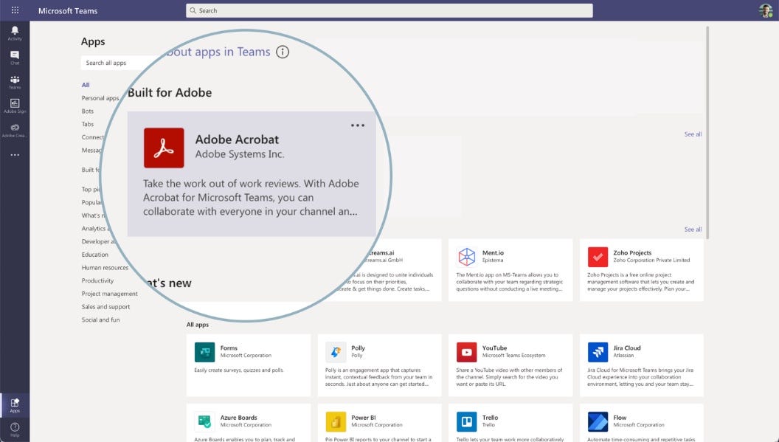Click upper See all link

tap(693, 134)
